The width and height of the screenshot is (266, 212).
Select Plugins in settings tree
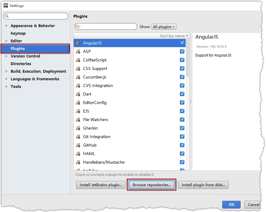tap(35, 48)
